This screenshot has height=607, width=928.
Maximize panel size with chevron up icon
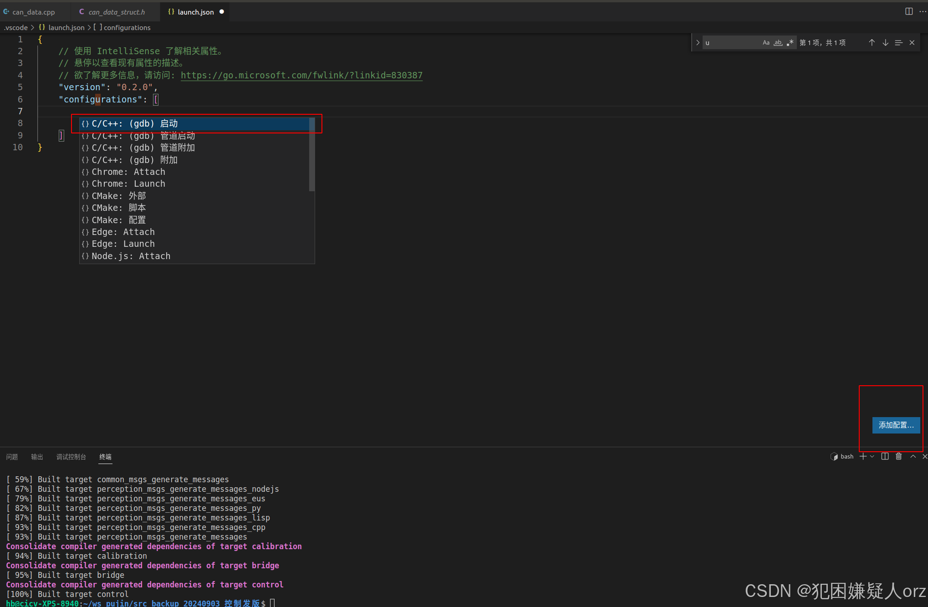(x=913, y=456)
